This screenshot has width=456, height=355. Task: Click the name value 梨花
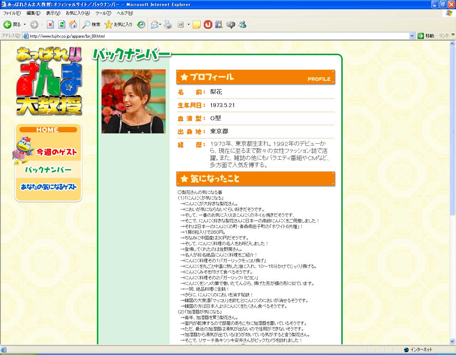click(216, 92)
